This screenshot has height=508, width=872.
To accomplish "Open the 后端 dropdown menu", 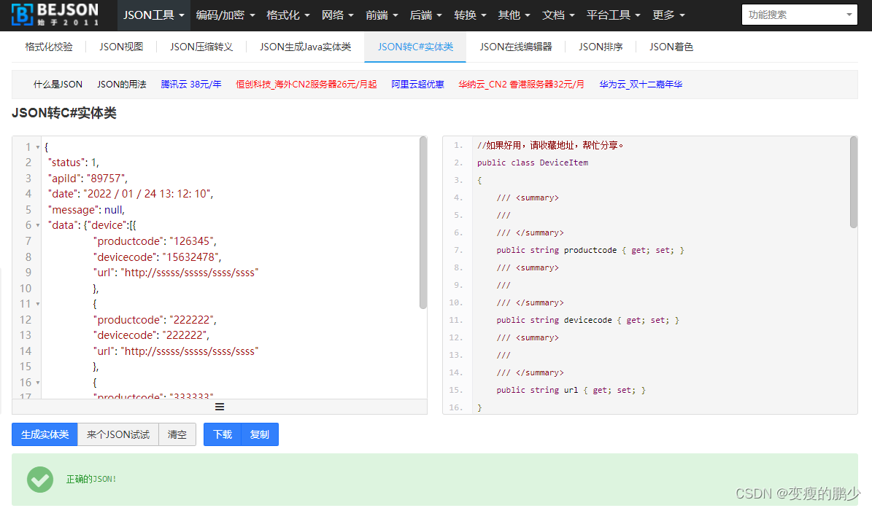I will (x=425, y=15).
